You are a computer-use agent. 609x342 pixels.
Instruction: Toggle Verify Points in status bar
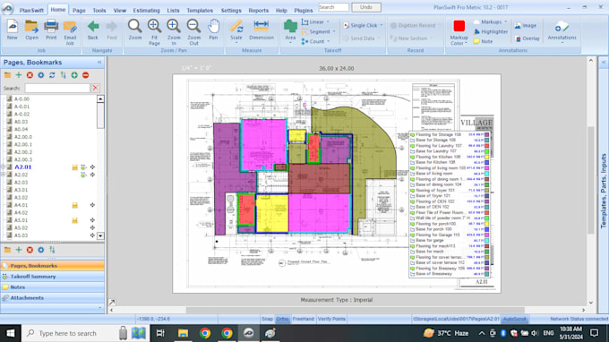coord(331,319)
